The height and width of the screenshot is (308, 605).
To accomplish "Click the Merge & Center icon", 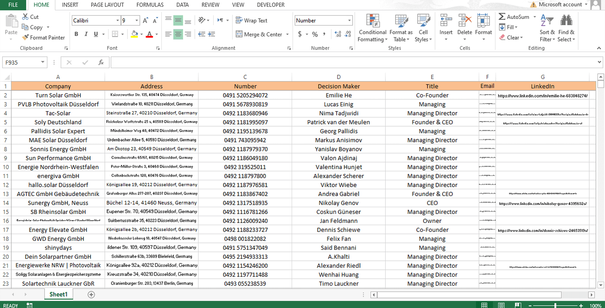I will tap(239, 34).
